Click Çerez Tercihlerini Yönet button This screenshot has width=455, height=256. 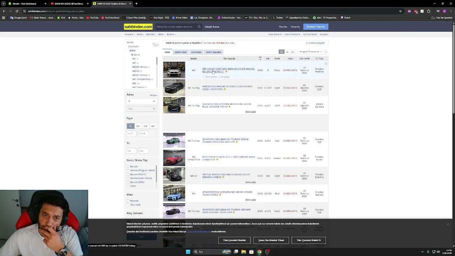pos(271,240)
